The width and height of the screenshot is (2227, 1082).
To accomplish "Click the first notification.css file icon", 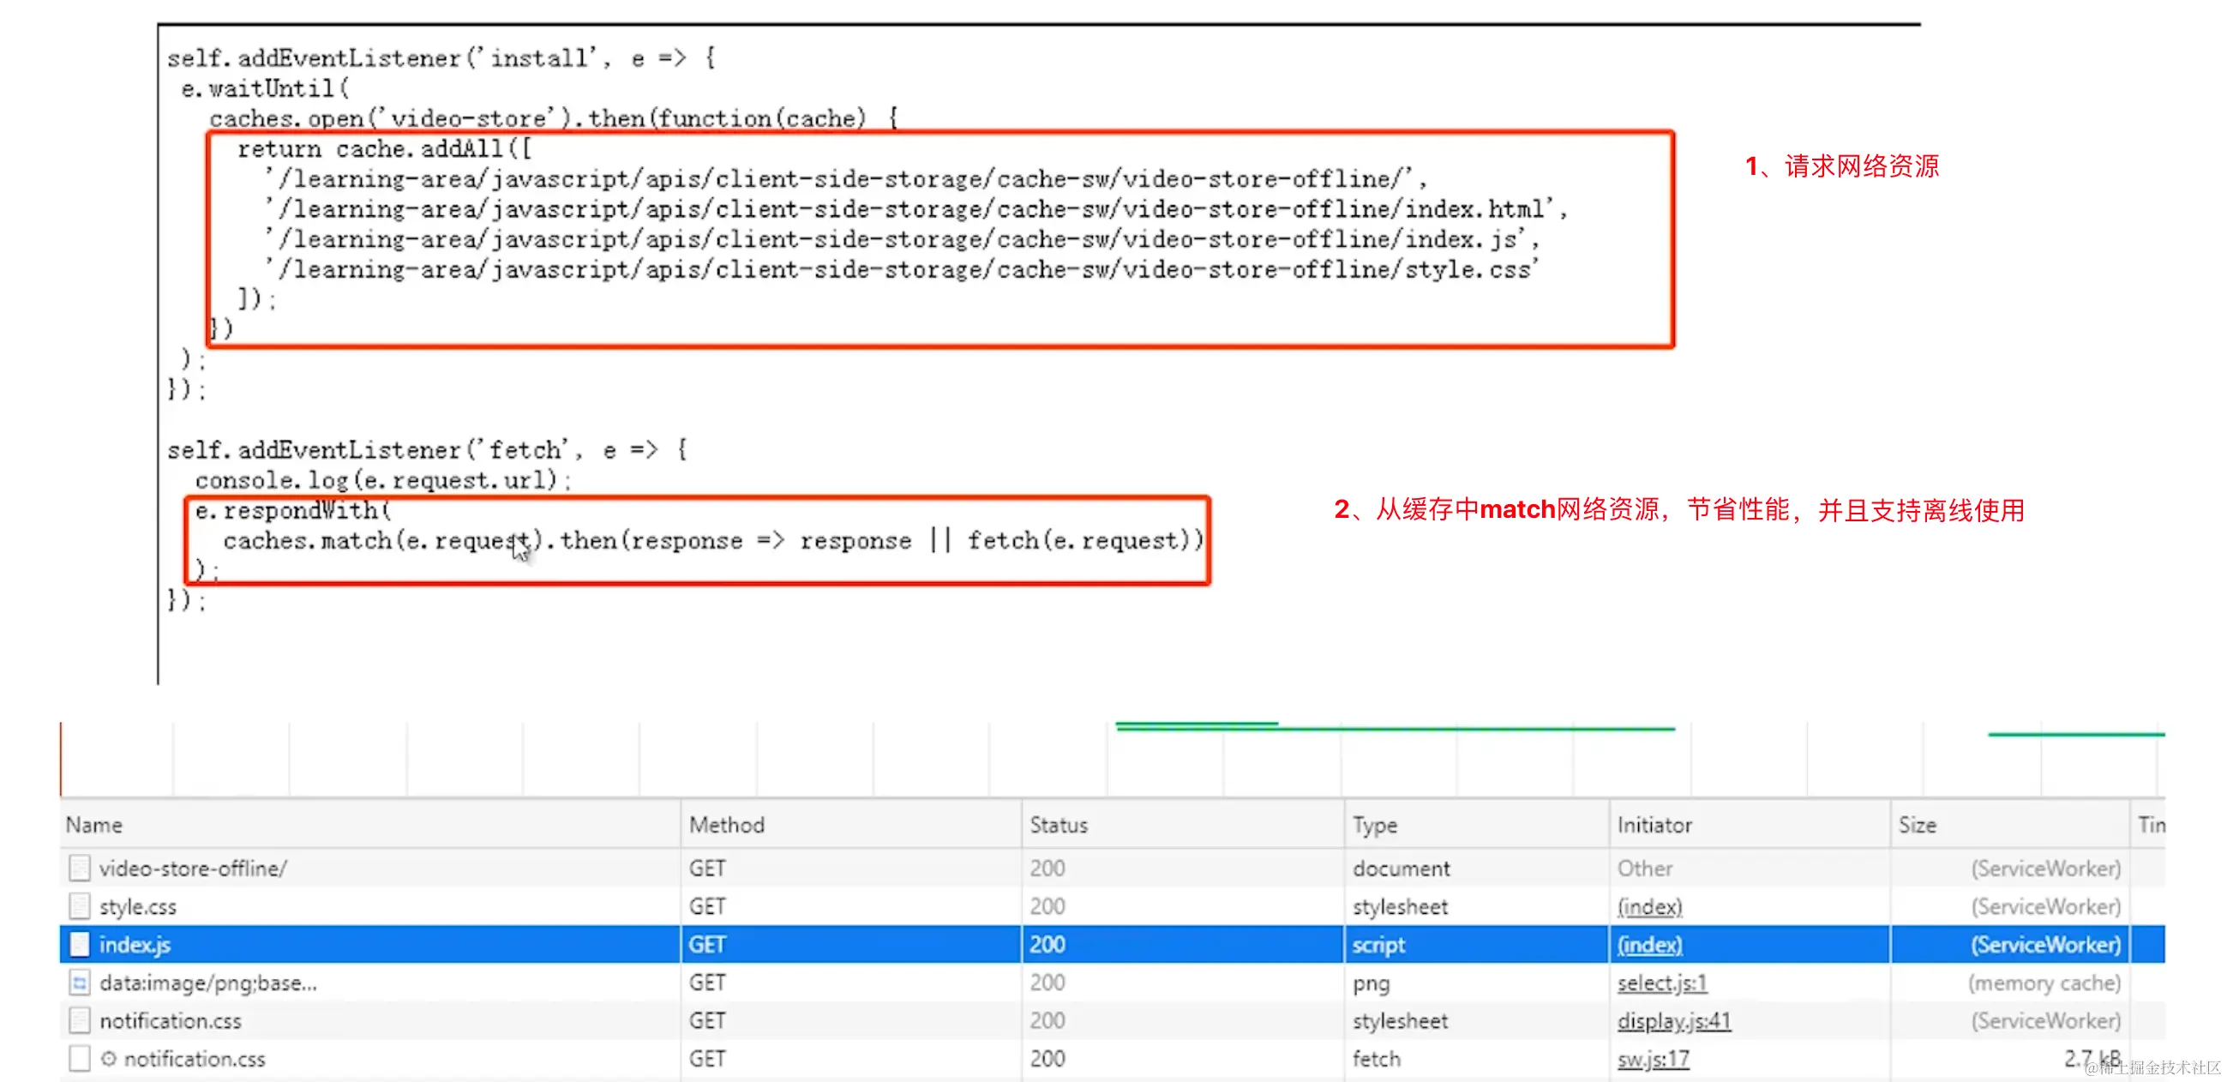I will point(80,1019).
